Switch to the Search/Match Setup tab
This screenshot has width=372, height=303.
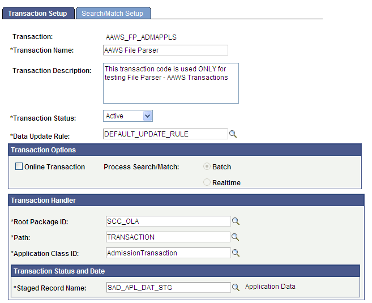click(113, 13)
